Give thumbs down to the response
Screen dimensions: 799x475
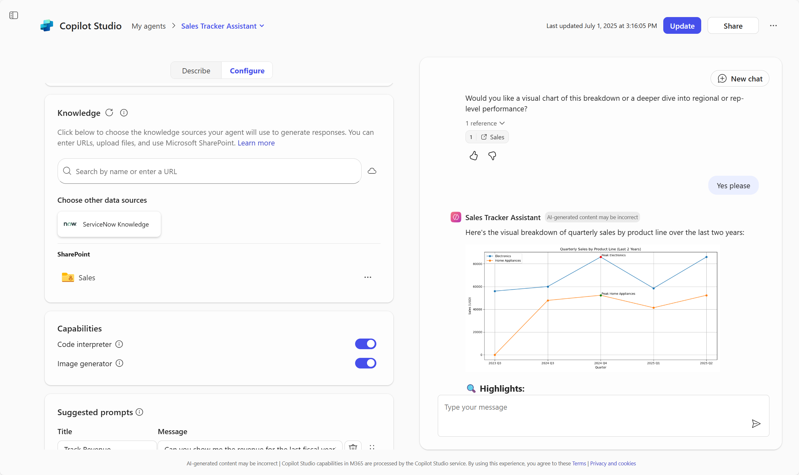click(492, 156)
